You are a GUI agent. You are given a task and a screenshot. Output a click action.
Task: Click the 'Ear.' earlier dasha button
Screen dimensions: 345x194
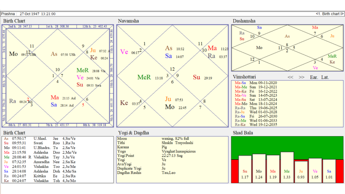click(314, 77)
